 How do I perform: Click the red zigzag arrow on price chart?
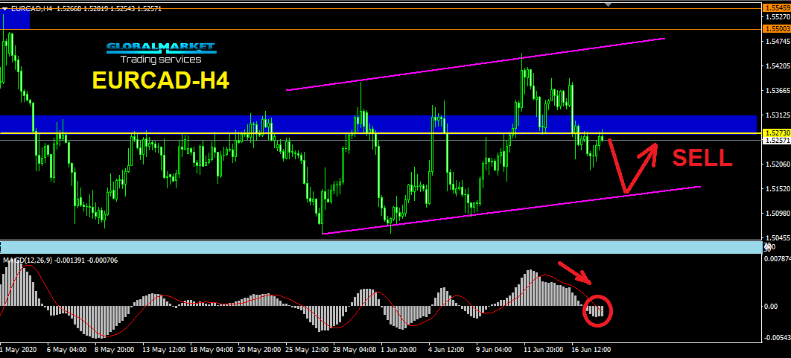629,167
